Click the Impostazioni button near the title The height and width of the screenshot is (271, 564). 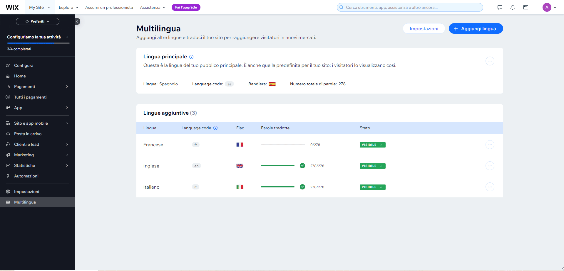424,28
